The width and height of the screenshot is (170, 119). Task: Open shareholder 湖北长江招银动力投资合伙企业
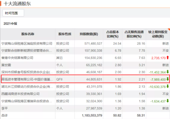pos(27,87)
